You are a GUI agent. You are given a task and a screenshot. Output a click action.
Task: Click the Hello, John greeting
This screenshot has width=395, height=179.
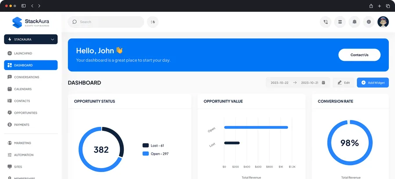(99, 50)
